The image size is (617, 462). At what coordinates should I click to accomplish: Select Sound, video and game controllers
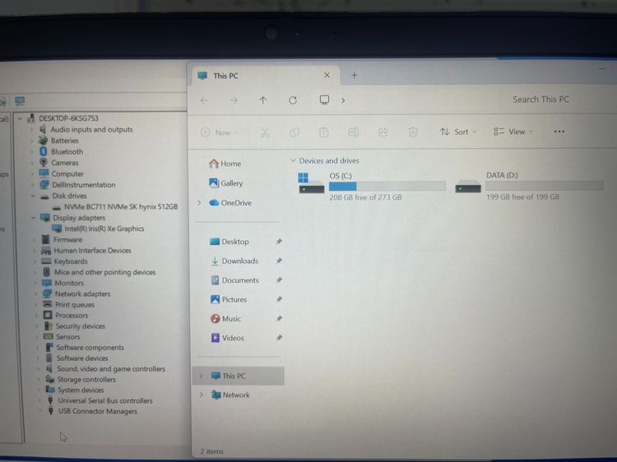(111, 369)
